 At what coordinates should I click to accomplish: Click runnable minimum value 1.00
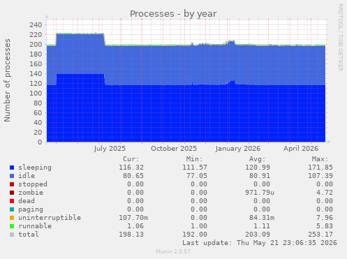(x=199, y=226)
